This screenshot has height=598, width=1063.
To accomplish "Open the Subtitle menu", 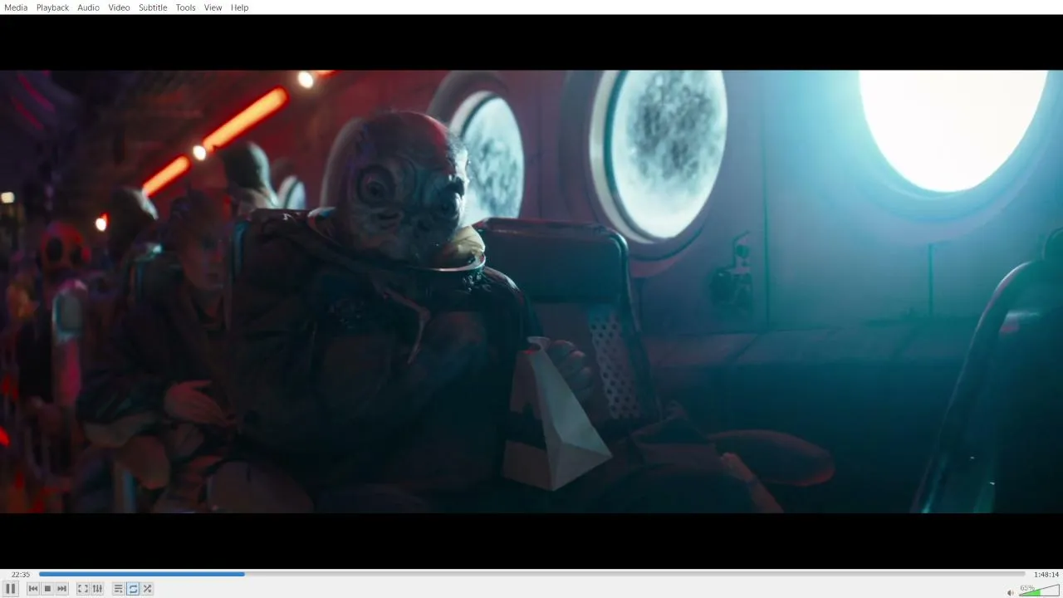I will [153, 7].
